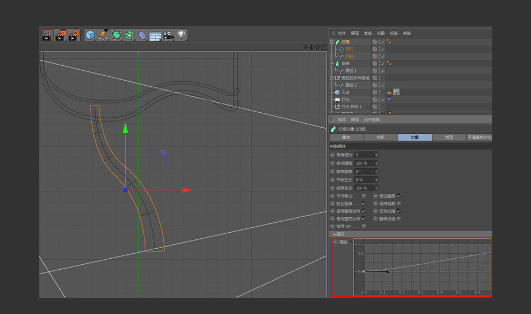
Task: Click the Subdivision Surface generator icon
Action: (x=116, y=35)
